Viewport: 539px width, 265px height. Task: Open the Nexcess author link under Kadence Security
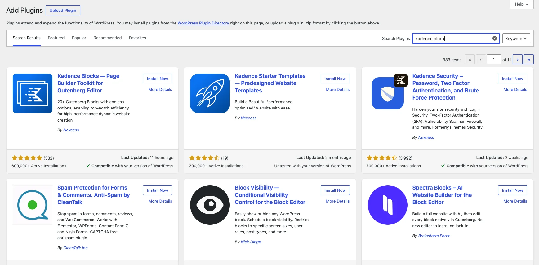[x=426, y=137]
